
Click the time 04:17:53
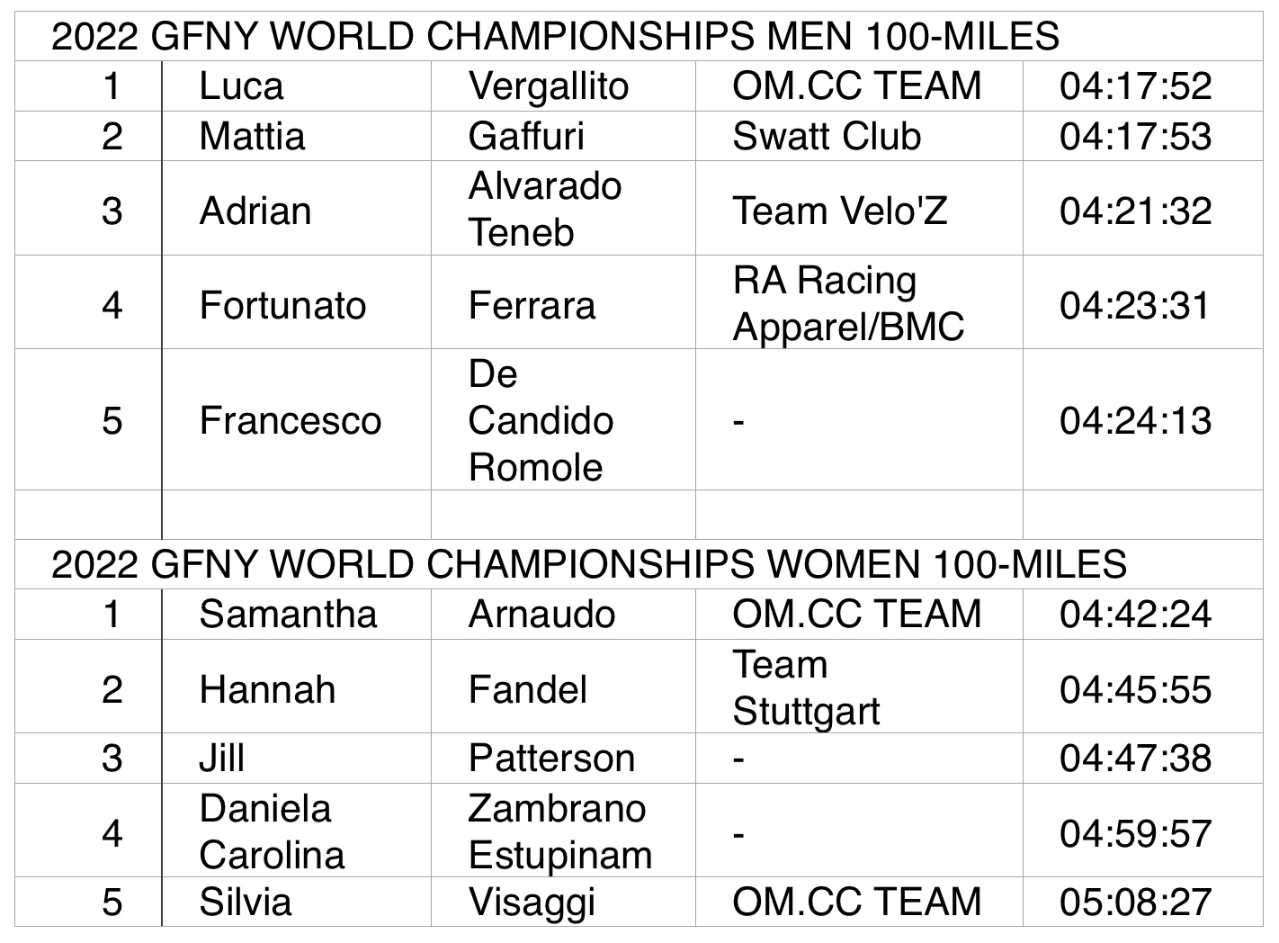1135,137
